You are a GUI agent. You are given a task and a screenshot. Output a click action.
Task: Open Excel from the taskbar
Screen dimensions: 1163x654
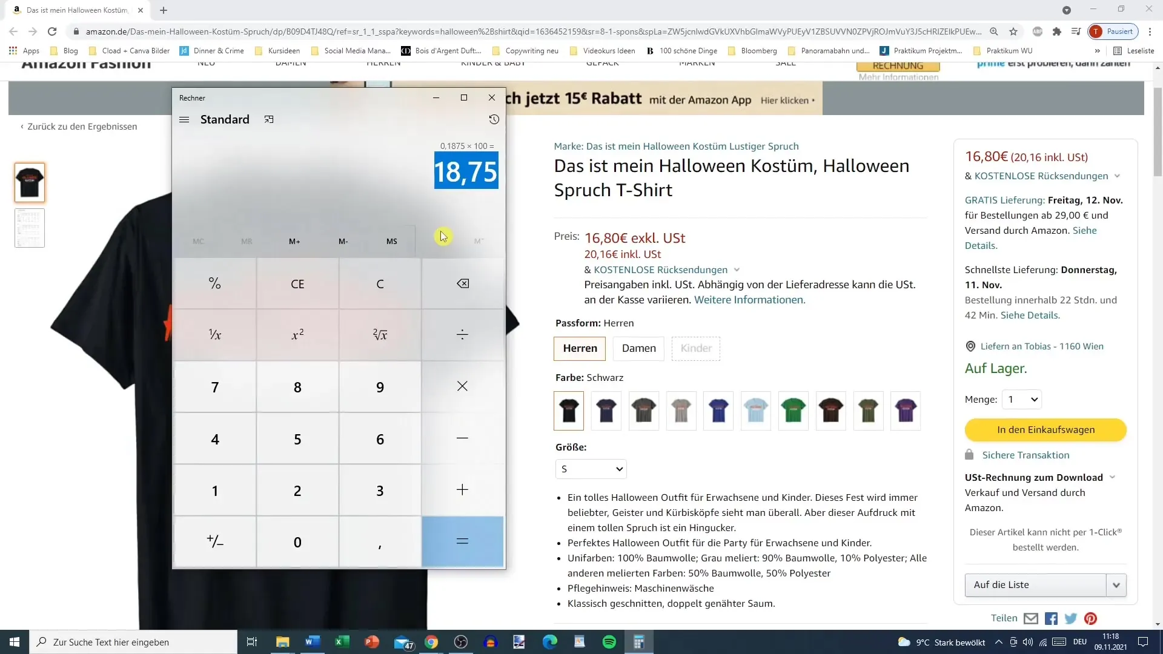click(x=342, y=642)
